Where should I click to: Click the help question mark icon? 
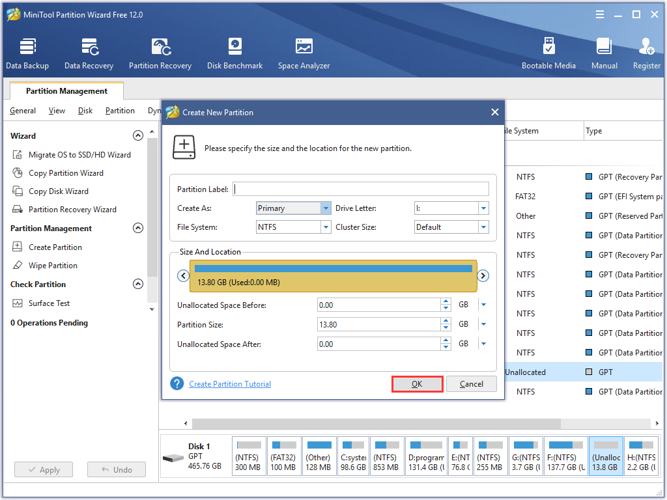click(177, 383)
